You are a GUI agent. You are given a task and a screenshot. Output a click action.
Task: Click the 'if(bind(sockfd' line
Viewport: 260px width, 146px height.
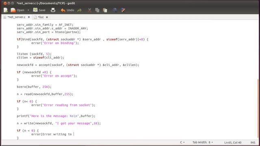82,39
